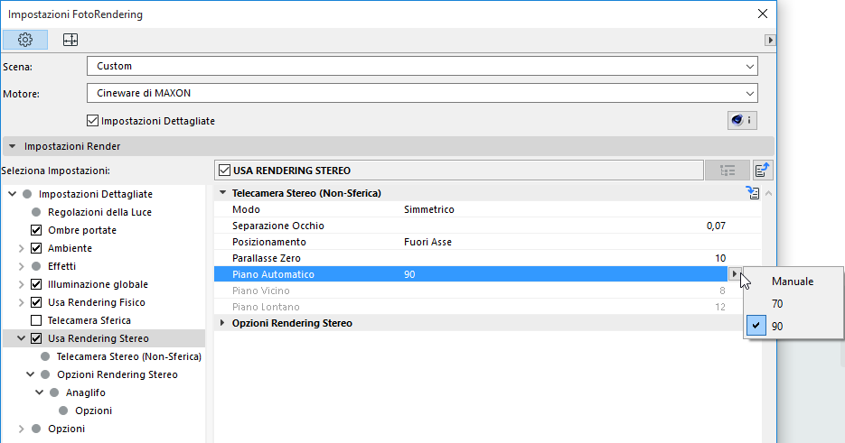The width and height of the screenshot is (845, 443).
Task: Expand Usa Rendering Fisico tree node
Action: [x=22, y=302]
